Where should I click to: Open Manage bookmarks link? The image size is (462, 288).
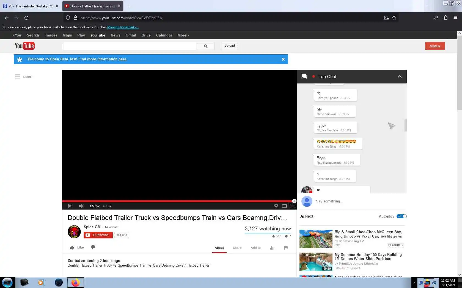pyautogui.click(x=123, y=27)
